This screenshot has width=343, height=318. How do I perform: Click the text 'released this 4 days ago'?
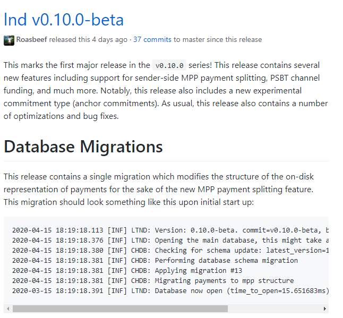point(88,40)
